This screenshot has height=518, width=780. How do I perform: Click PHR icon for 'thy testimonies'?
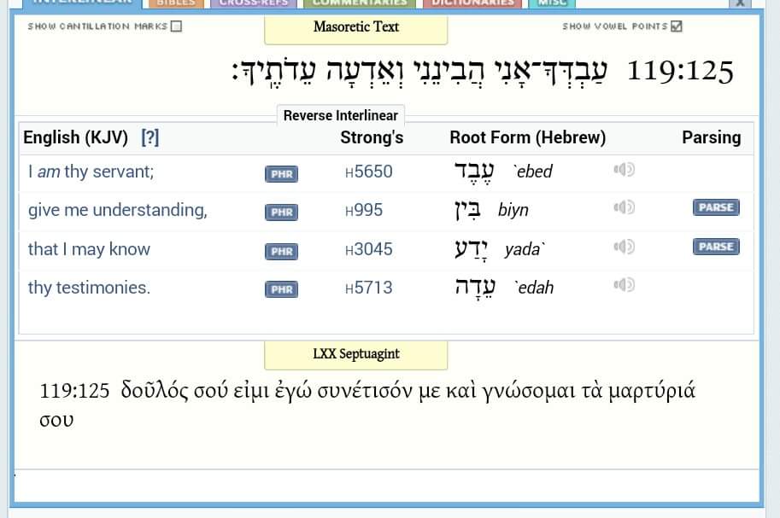pos(281,289)
